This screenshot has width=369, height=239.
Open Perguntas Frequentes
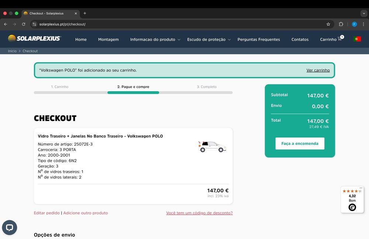tap(259, 39)
